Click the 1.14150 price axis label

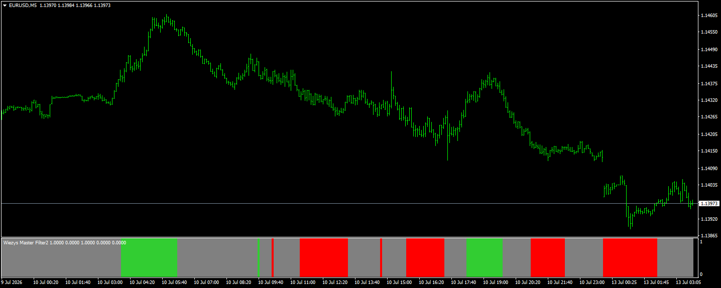708,151
